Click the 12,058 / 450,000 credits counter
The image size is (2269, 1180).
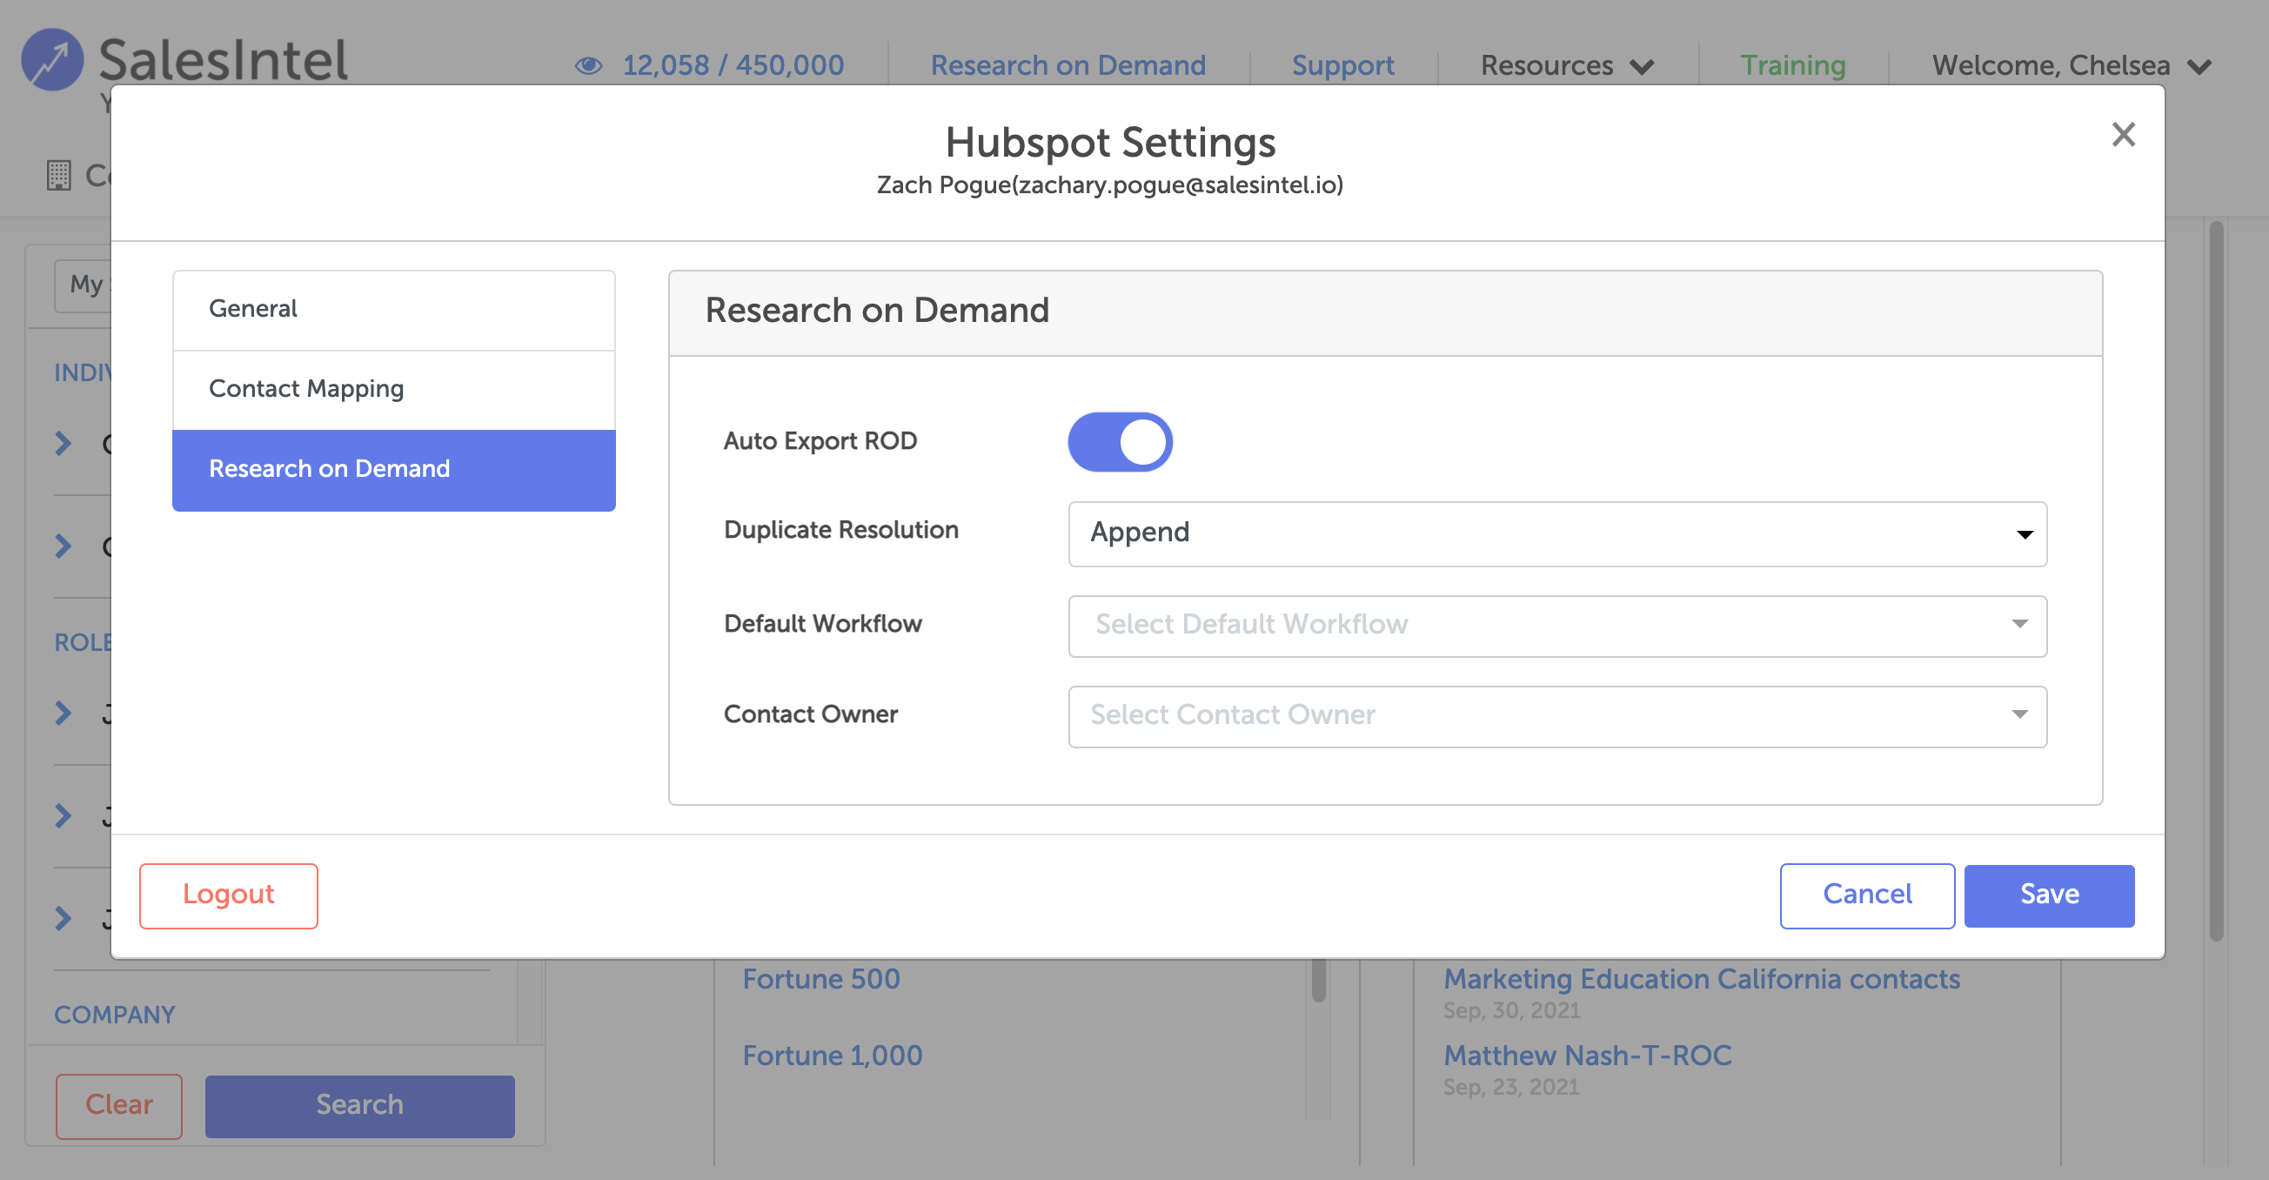point(733,65)
